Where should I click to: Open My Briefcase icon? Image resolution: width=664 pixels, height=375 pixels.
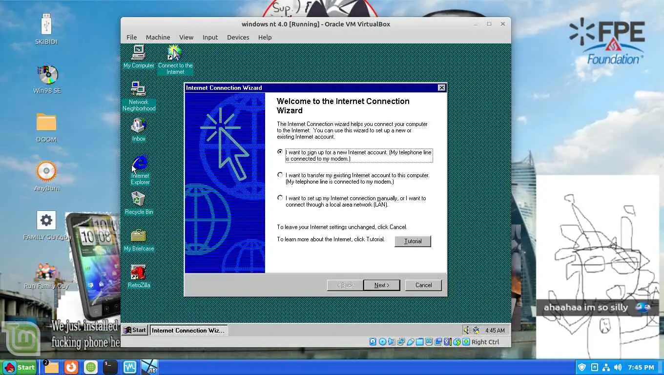click(139, 240)
